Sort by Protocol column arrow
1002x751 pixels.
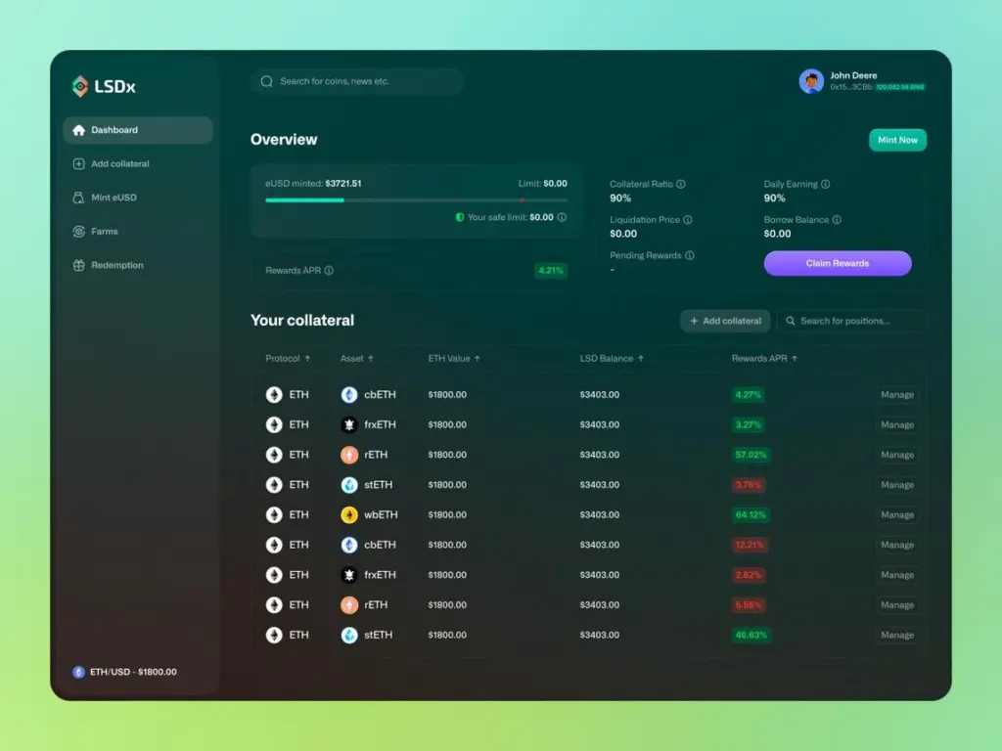click(307, 358)
